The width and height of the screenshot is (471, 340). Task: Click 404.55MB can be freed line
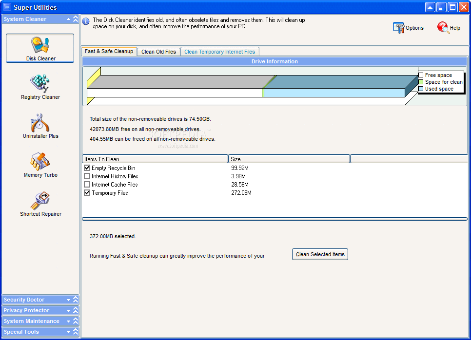coord(152,139)
